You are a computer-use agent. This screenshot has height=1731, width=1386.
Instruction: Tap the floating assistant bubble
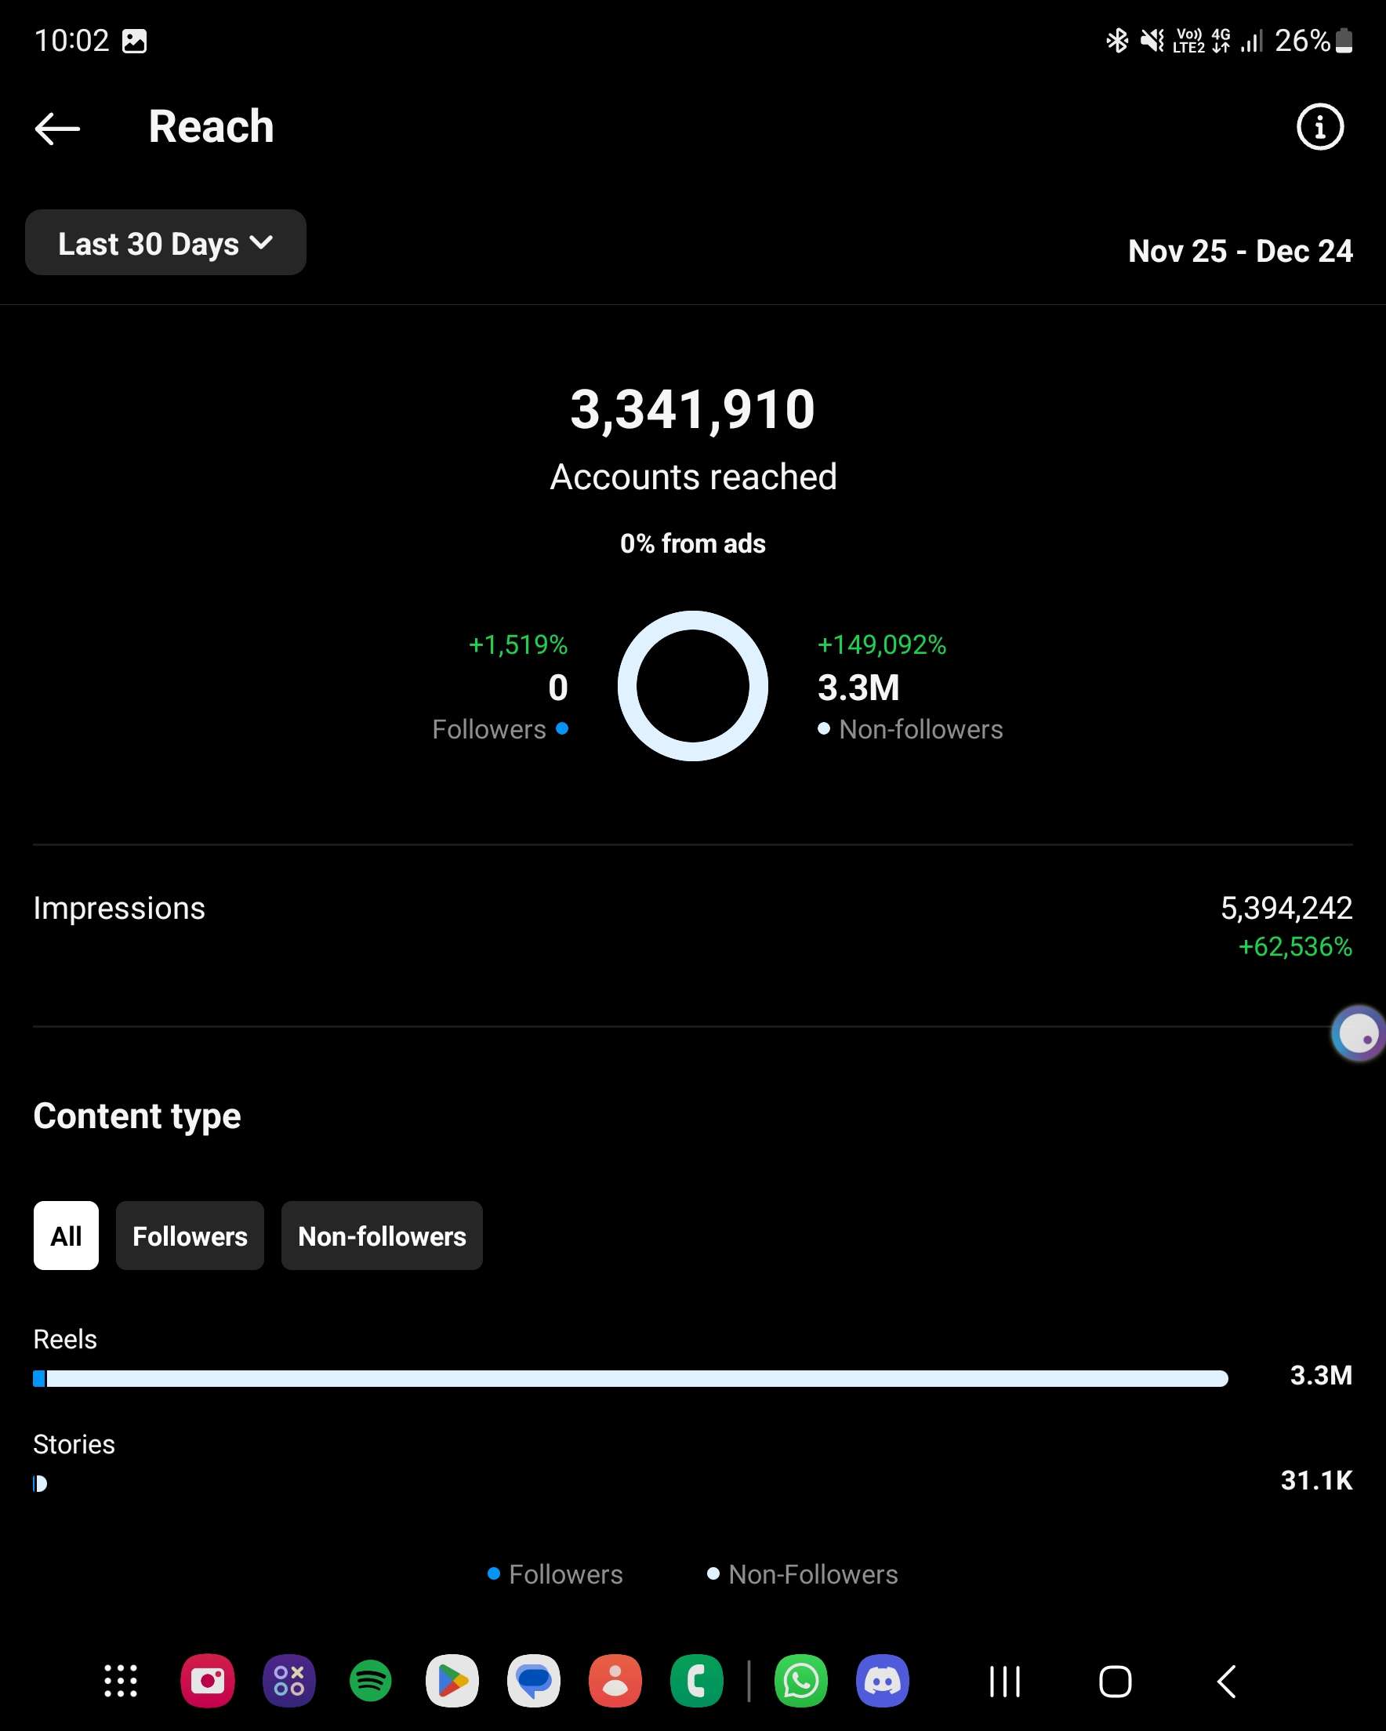(1358, 1033)
